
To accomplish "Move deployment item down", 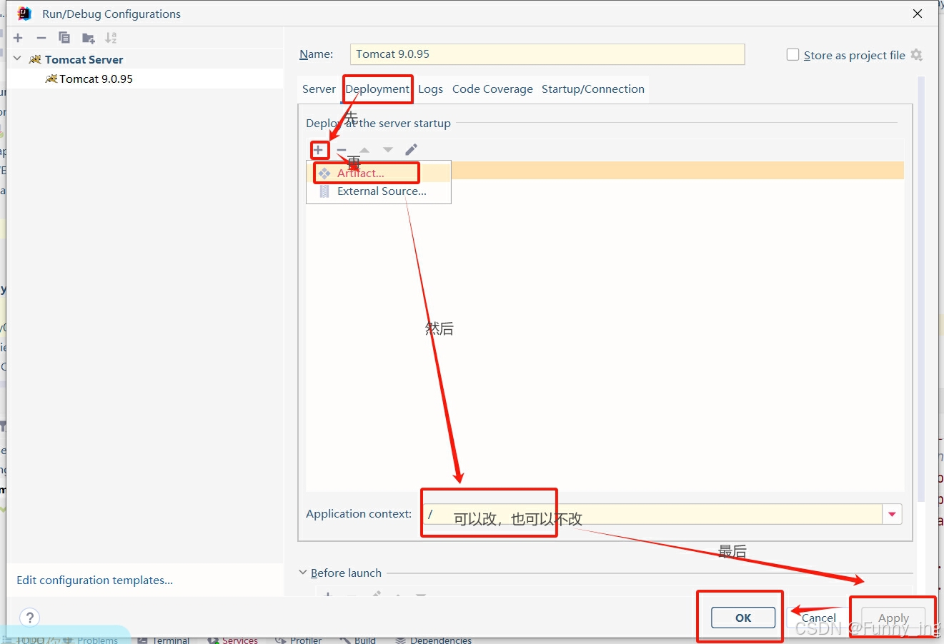I will pyautogui.click(x=388, y=150).
